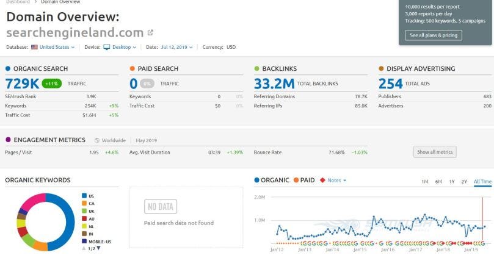494x258 pixels.
Task: Click the Pages / Visit 1.95 value
Action: (94, 152)
